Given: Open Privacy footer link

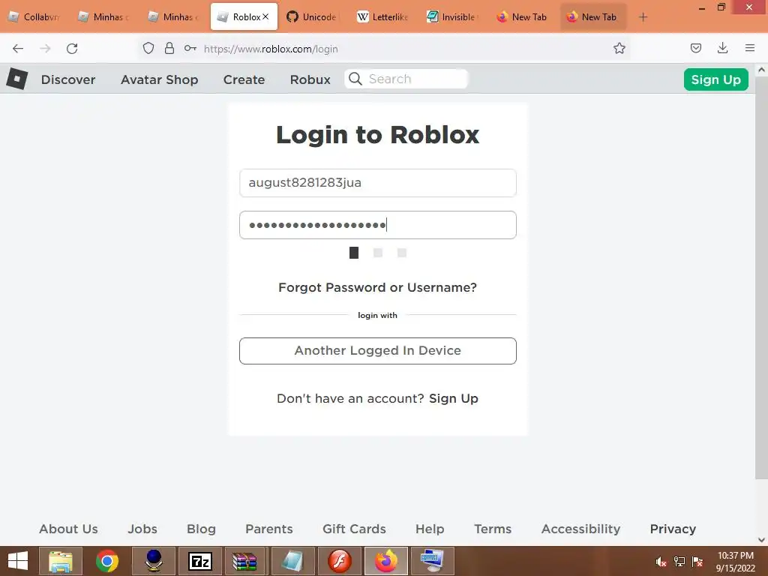Looking at the screenshot, I should coord(673,529).
